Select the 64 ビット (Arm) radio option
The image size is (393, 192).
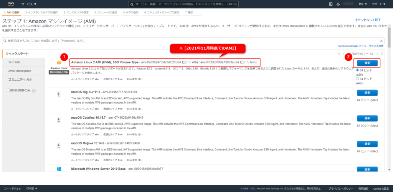click(x=357, y=79)
